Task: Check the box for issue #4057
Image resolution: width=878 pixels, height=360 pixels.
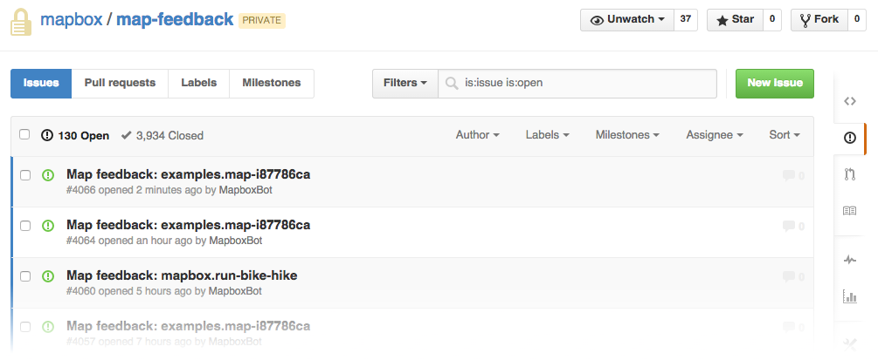Action: point(25,327)
